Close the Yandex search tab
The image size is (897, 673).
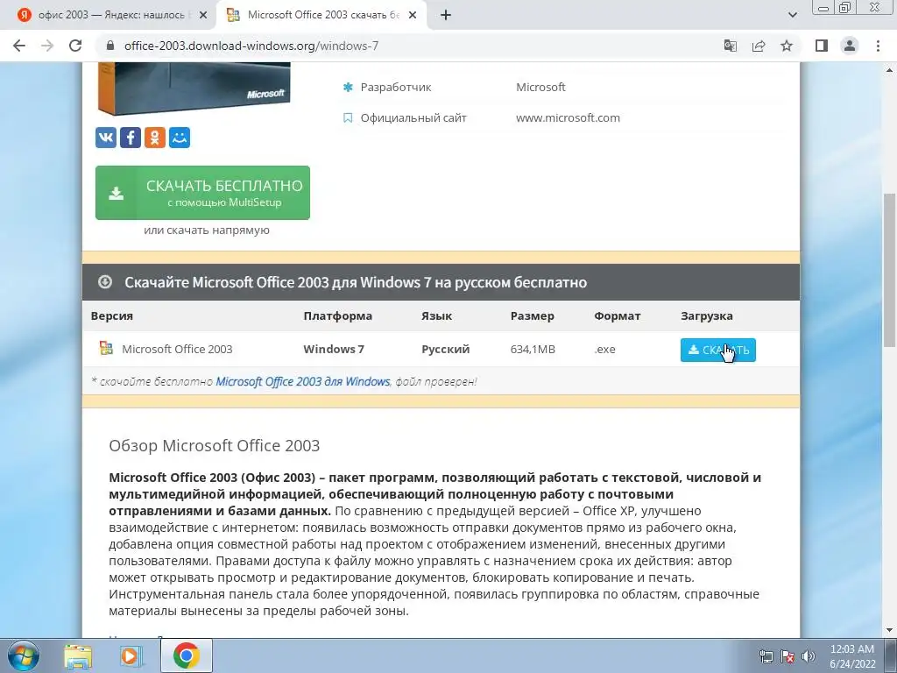203,16
